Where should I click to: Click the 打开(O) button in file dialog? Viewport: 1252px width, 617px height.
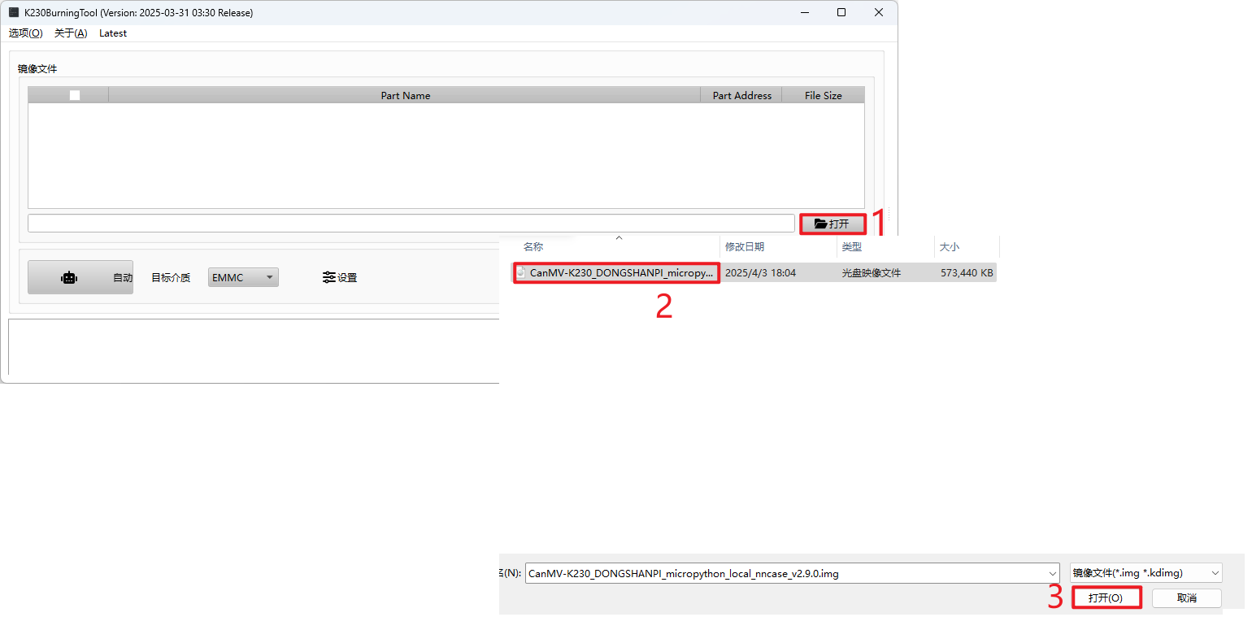(1106, 597)
